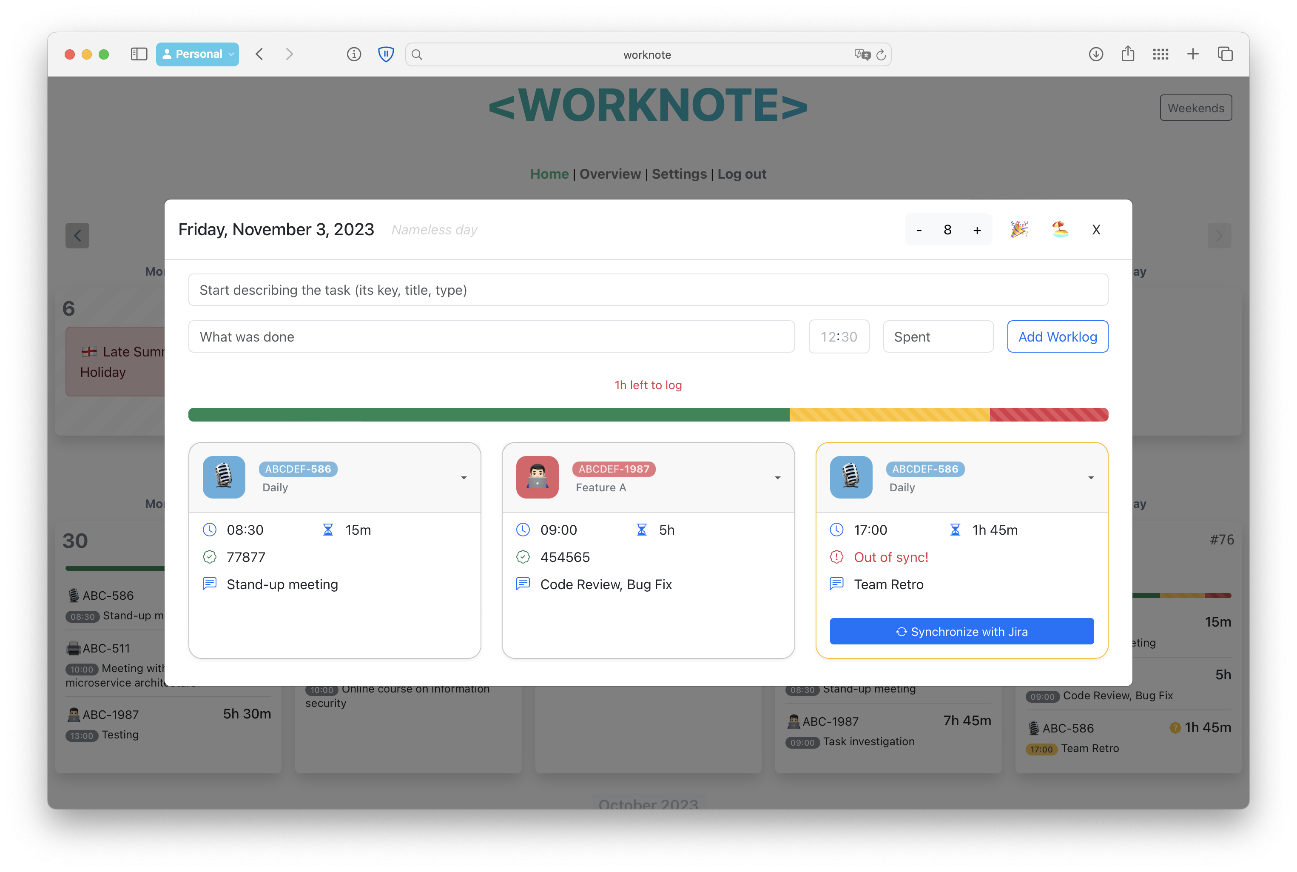Viewport: 1297px width, 872px height.
Task: Toggle the Weekends button
Action: coord(1195,108)
